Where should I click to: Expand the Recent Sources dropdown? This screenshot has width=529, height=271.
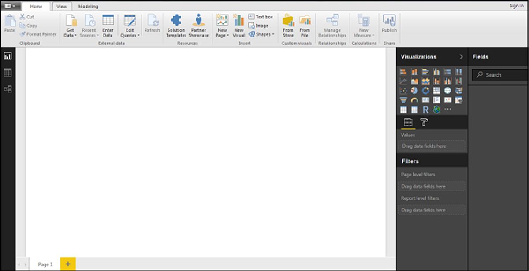tap(89, 26)
